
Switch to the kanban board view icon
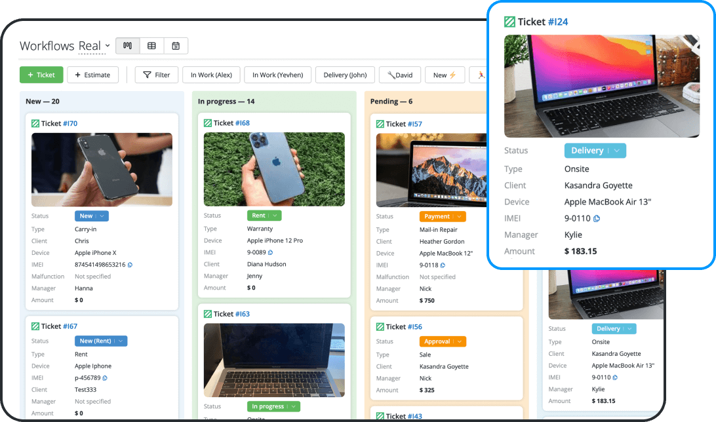(127, 45)
